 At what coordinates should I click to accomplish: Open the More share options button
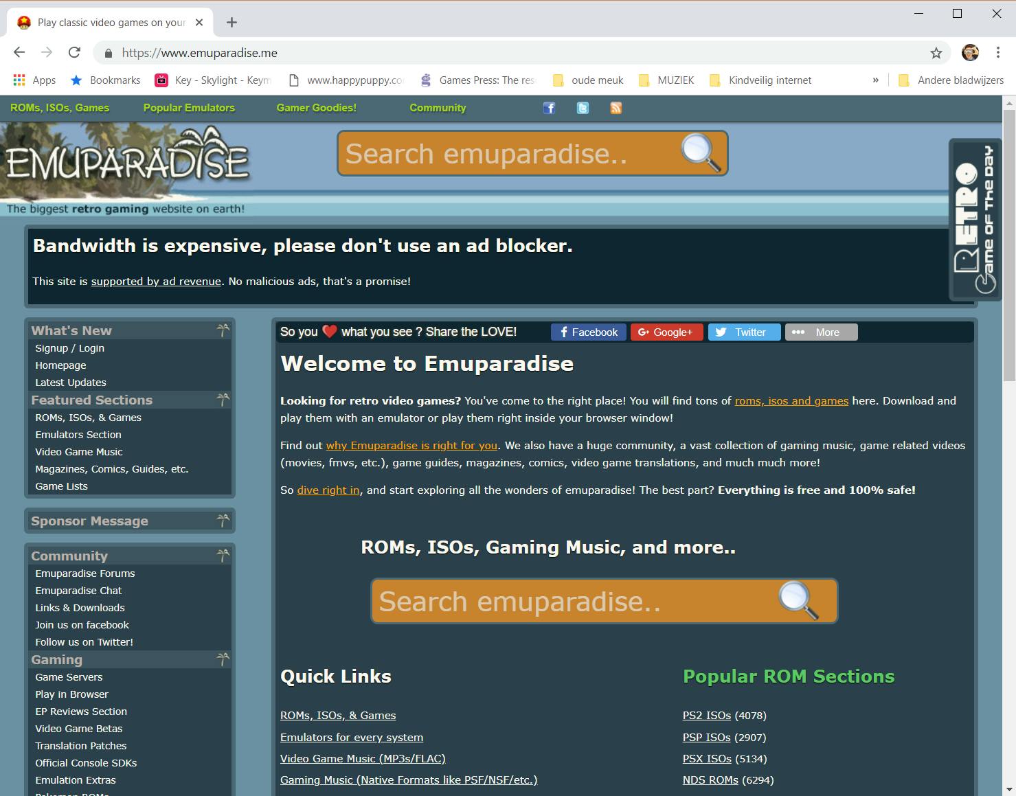(821, 332)
